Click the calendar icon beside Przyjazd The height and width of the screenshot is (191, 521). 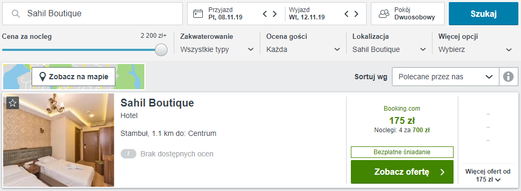[198, 14]
